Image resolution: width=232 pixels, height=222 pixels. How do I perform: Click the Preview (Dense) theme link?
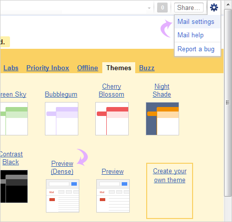pos(62,167)
